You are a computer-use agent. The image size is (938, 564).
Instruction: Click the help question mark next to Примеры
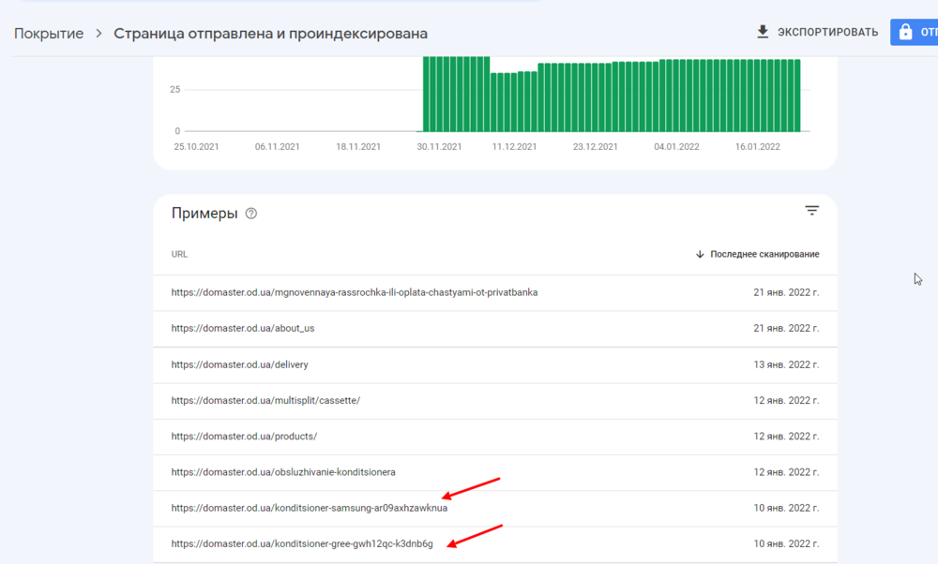250,214
